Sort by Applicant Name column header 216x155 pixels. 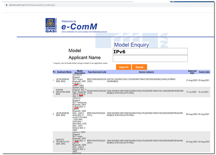[64, 72]
